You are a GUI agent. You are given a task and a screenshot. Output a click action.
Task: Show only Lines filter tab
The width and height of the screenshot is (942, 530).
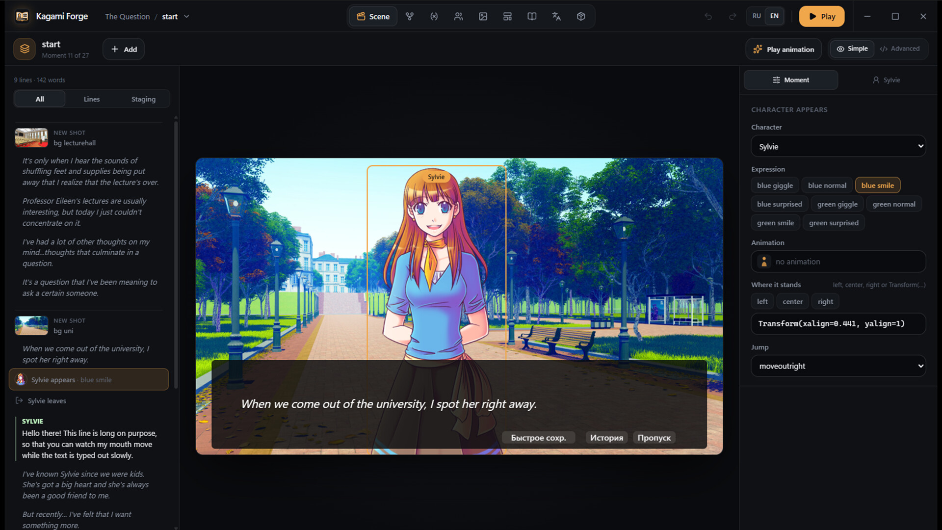[91, 99]
